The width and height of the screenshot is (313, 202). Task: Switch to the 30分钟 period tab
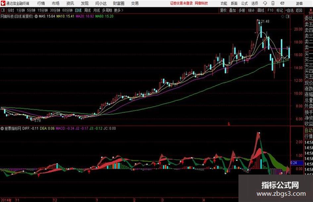(x=55, y=10)
